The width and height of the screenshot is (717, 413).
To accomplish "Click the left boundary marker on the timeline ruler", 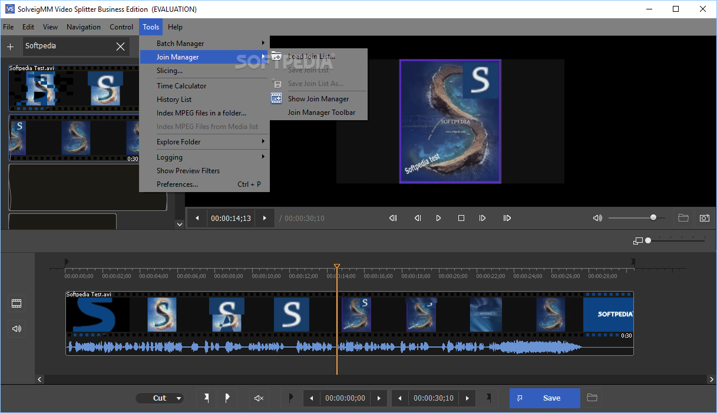I will click(x=67, y=262).
